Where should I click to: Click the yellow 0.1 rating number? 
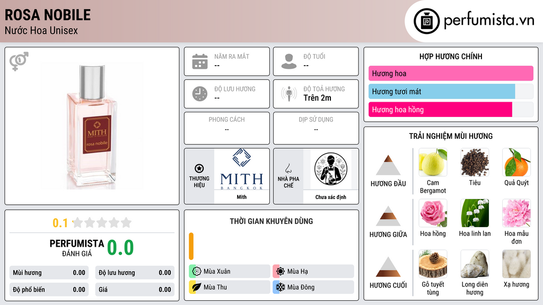tap(60, 223)
